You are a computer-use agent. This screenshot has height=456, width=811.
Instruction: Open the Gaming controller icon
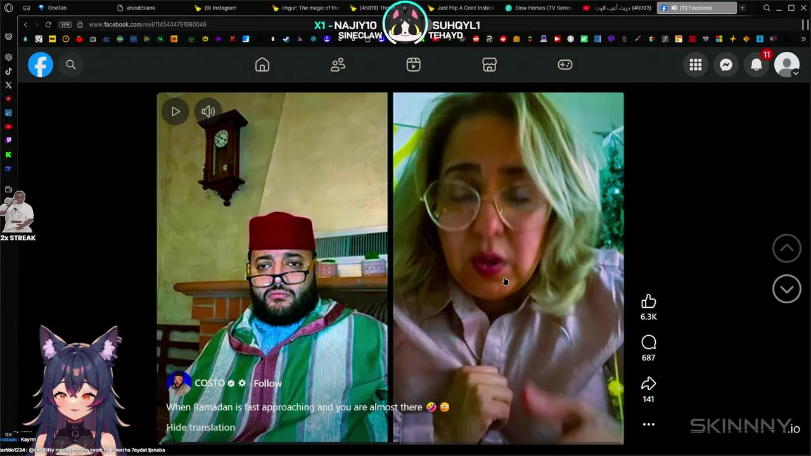tap(565, 65)
